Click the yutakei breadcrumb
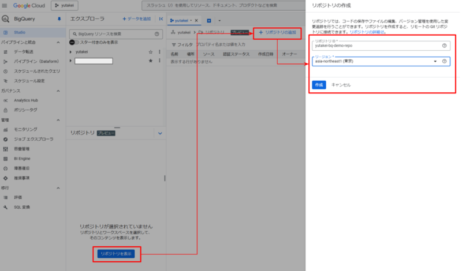This screenshot has height=271, width=462. point(184,32)
